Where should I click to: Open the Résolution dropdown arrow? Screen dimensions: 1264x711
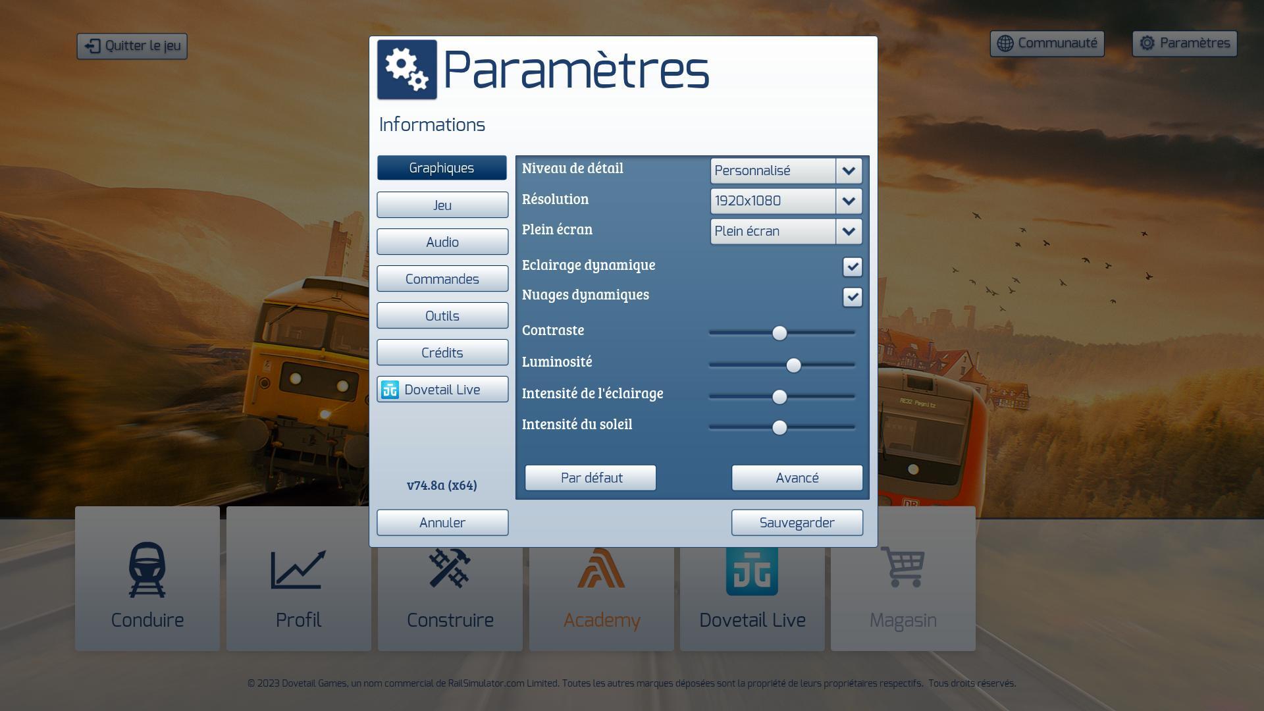click(x=849, y=201)
